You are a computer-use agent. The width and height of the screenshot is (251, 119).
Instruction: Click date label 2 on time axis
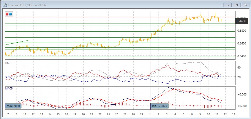click(x=158, y=115)
